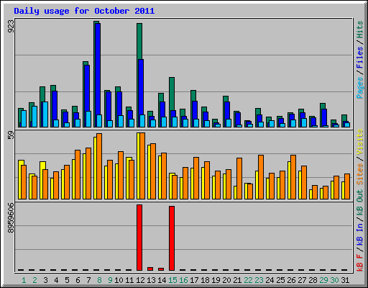The image size is (368, 288).
Task: Click the '59' axis maximum label
Action: pyautogui.click(x=11, y=135)
